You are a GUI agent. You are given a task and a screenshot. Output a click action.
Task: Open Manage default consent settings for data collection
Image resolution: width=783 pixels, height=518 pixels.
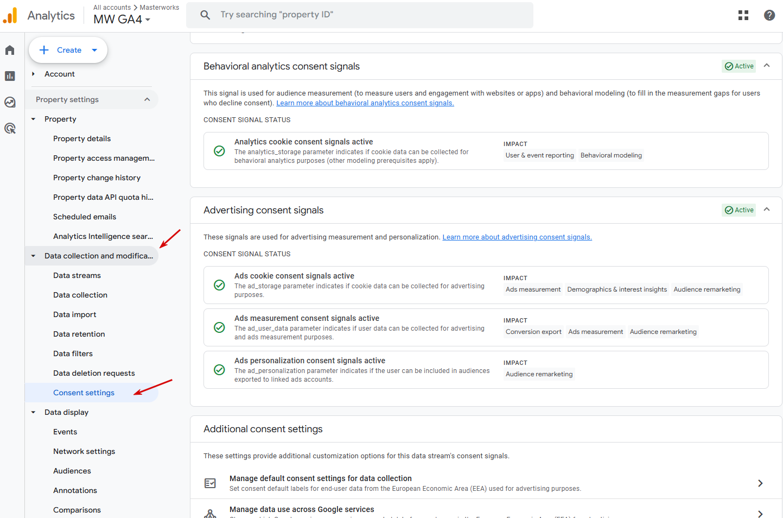tap(486, 483)
